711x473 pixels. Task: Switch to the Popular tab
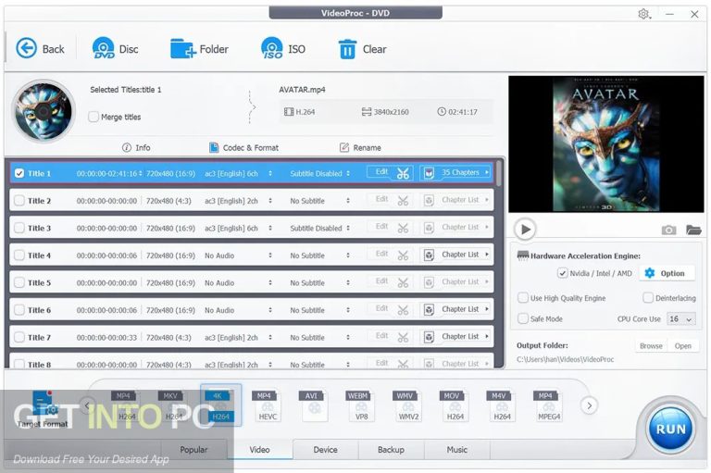pos(193,450)
